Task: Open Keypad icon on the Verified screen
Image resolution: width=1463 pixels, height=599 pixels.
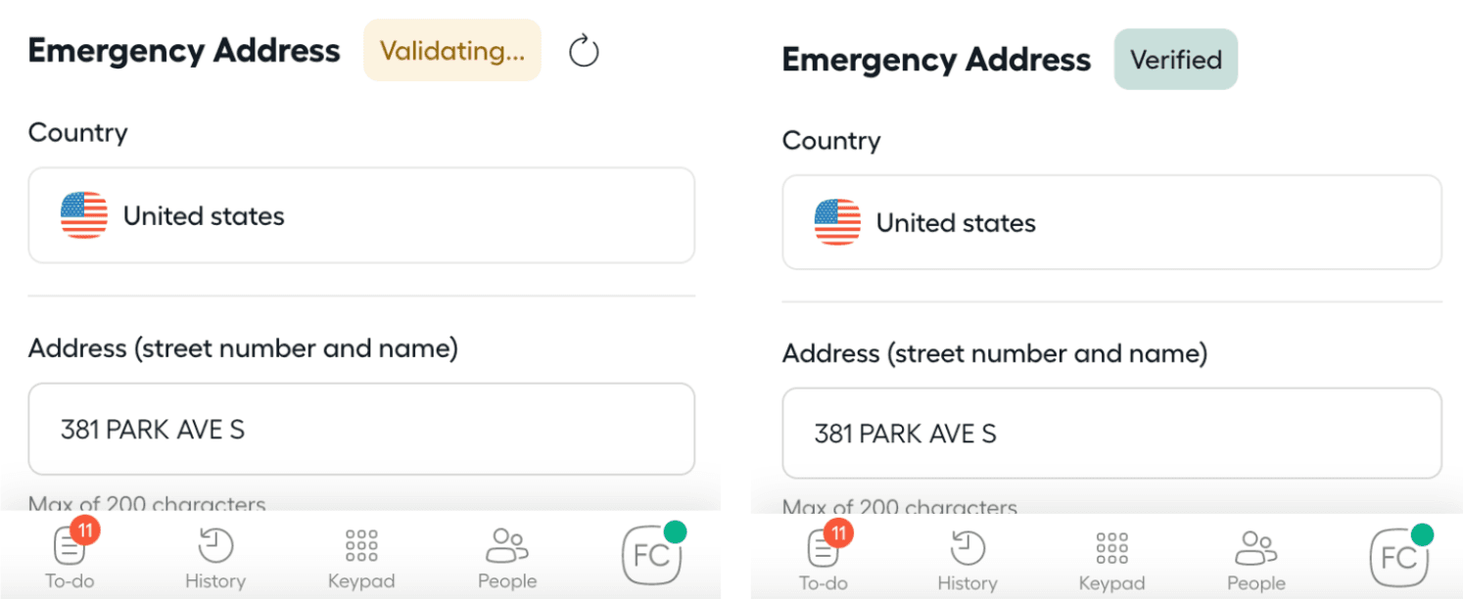Action: click(1112, 548)
